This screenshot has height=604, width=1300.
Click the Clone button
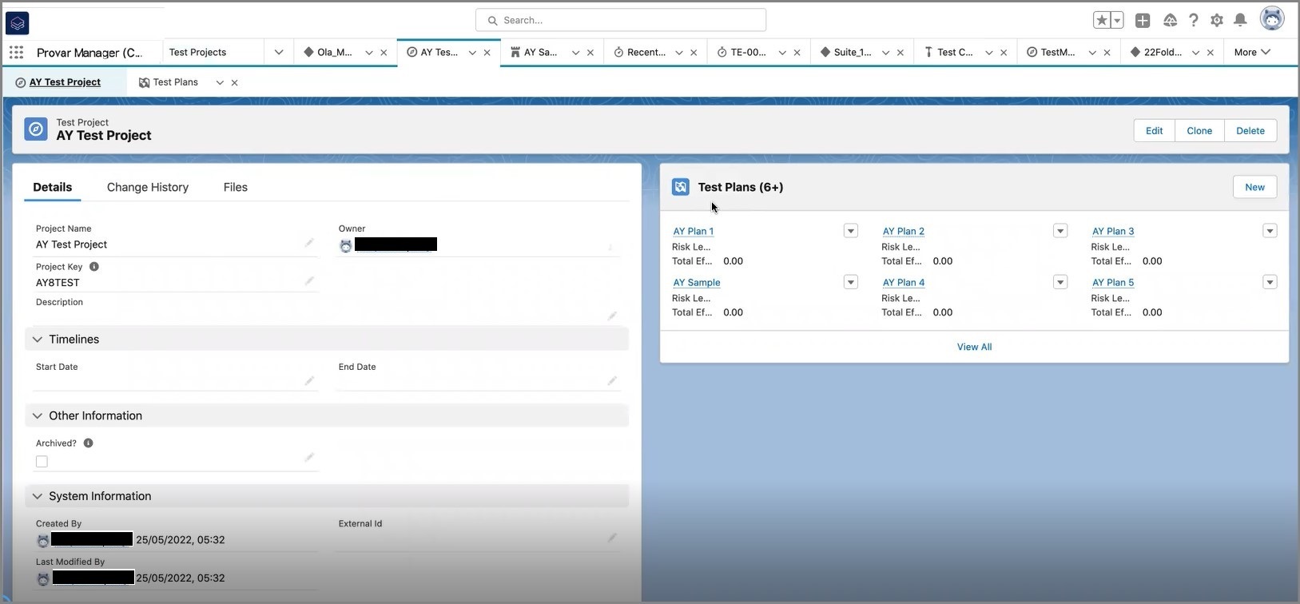1199,131
